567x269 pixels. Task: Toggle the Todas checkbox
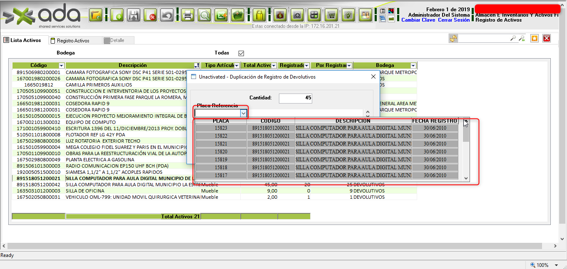[x=241, y=53]
